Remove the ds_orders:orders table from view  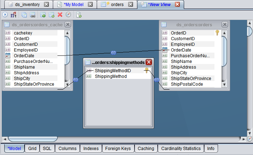(x=225, y=25)
